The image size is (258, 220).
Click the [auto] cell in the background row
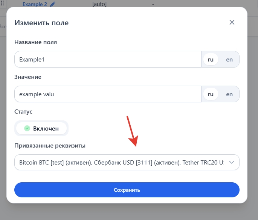(x=99, y=4)
